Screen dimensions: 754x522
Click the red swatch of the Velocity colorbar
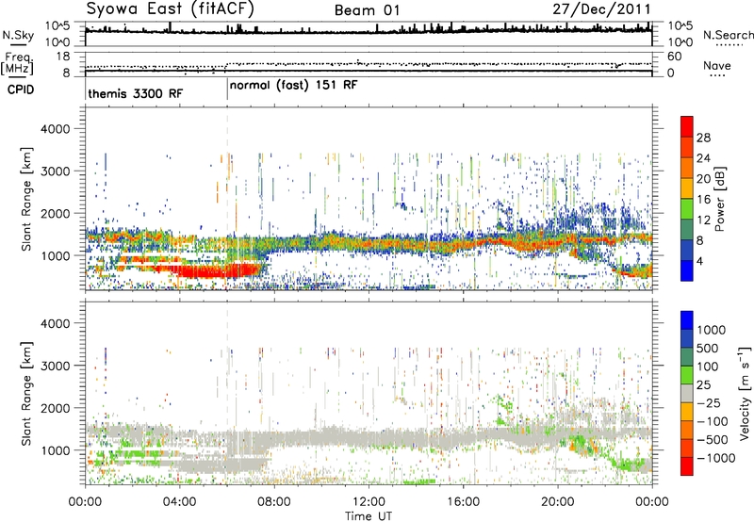tap(687, 466)
